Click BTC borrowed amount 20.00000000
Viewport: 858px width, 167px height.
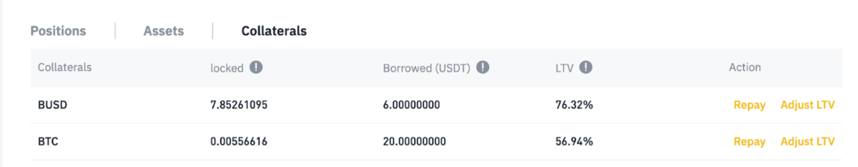click(x=414, y=142)
